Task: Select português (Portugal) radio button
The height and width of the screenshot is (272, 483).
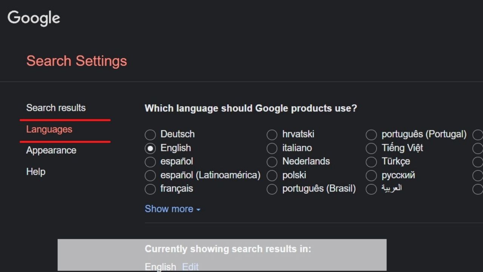Action: coord(371,134)
